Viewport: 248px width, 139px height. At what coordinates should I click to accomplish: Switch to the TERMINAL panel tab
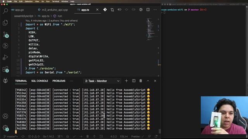point(21,81)
